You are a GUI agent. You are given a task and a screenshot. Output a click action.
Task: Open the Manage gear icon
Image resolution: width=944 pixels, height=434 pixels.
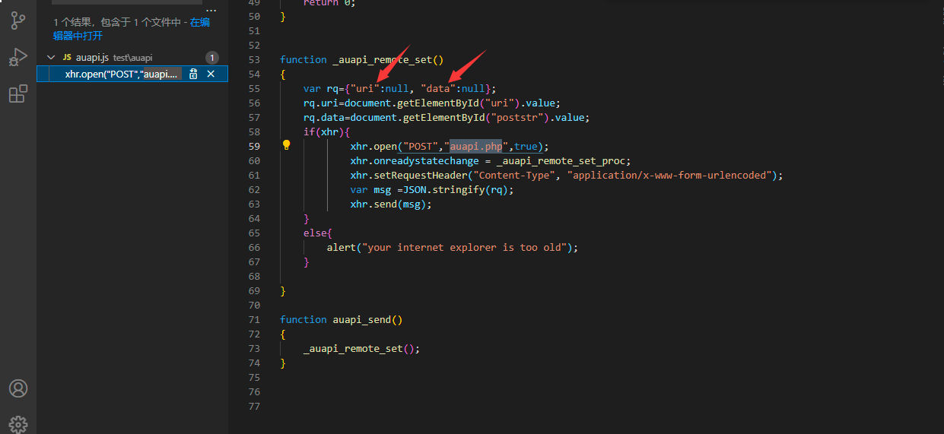18,424
